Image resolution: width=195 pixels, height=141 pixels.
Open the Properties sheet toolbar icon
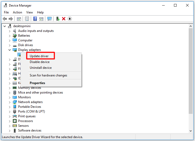(27, 19)
